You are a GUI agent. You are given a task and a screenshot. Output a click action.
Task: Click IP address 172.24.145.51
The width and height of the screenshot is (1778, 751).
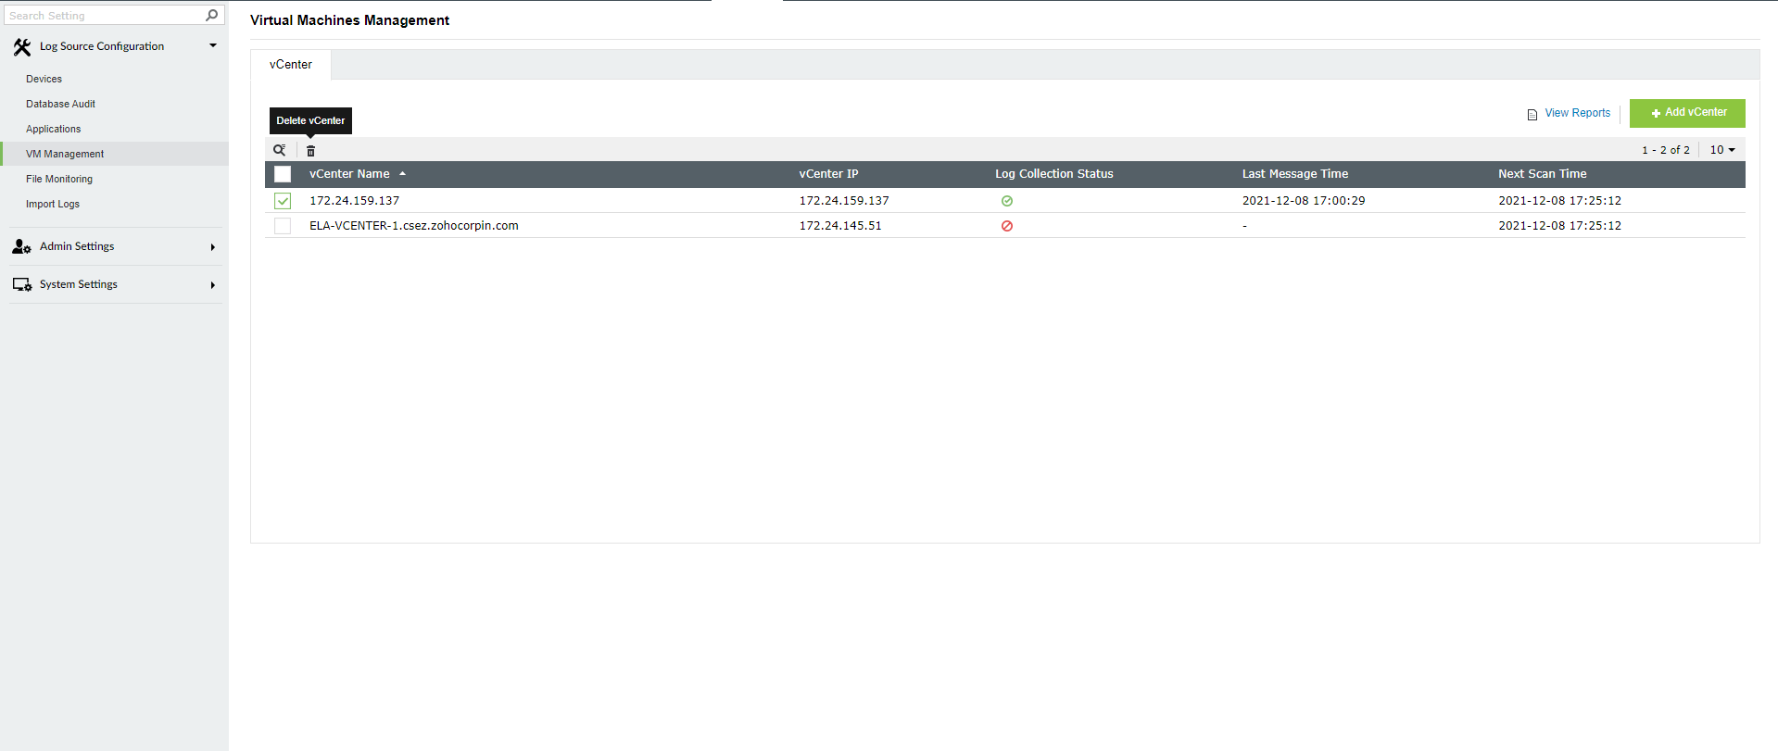click(840, 226)
